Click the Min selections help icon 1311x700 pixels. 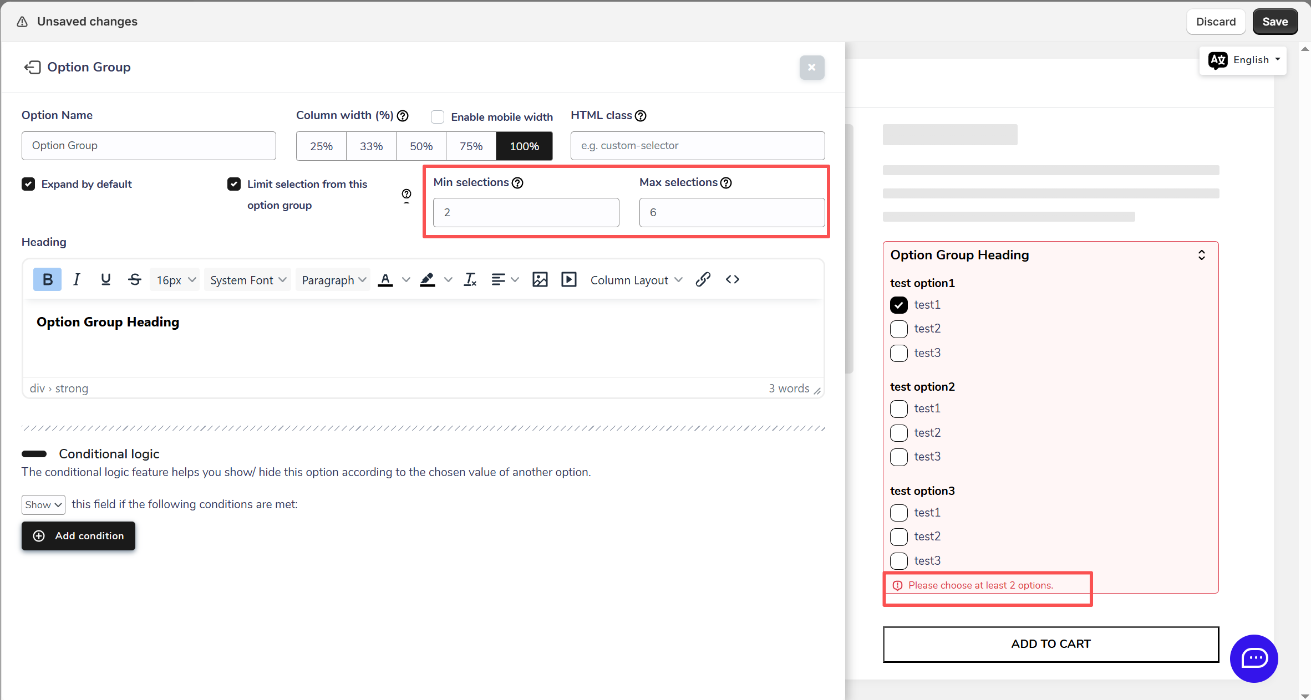(517, 183)
